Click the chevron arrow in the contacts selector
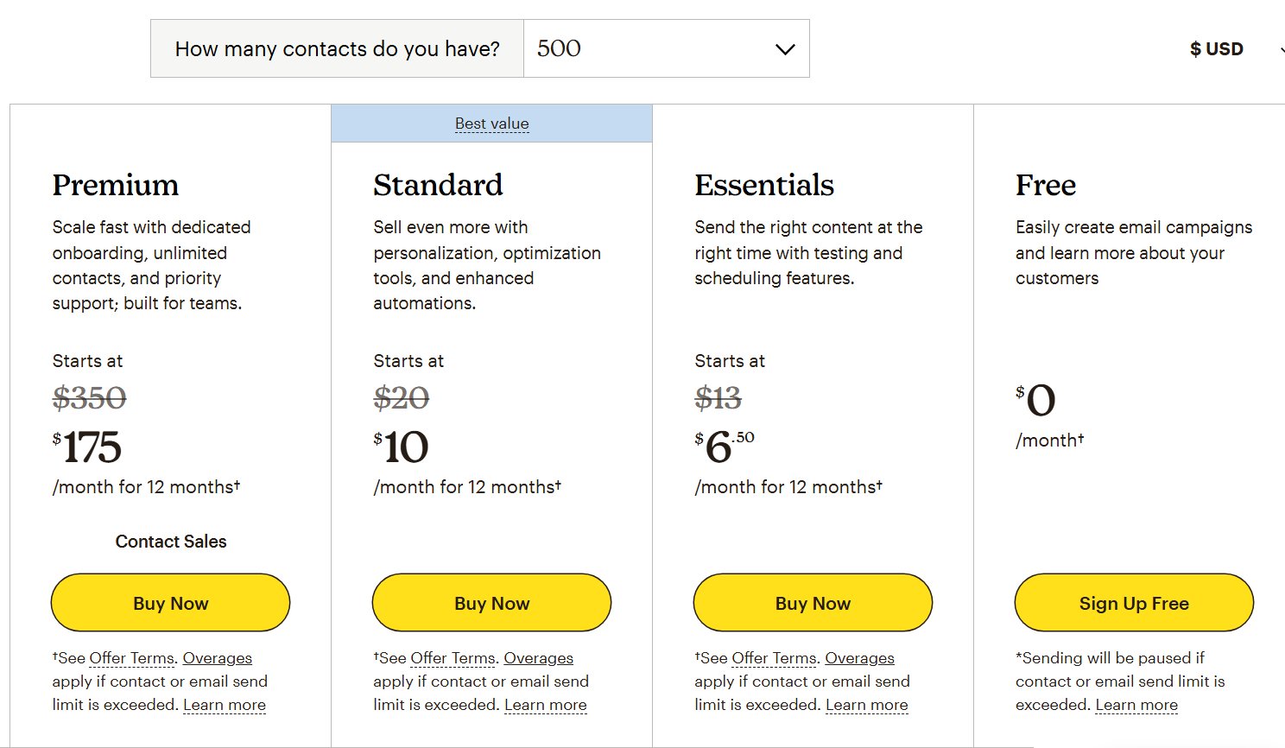The image size is (1285, 748). click(785, 49)
